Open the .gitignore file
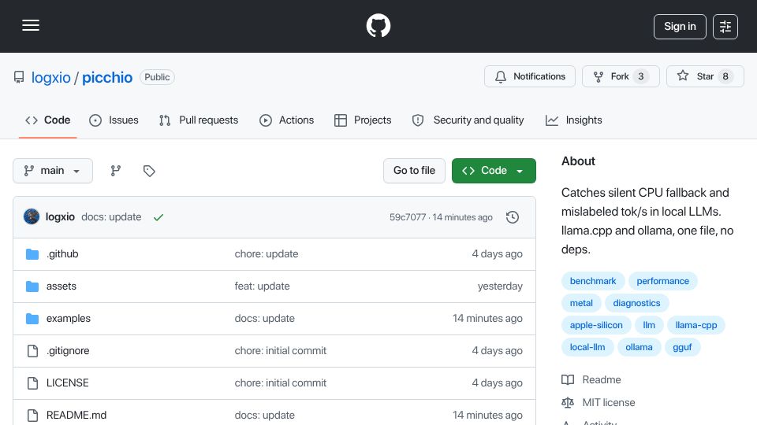757x425 pixels. click(x=68, y=351)
